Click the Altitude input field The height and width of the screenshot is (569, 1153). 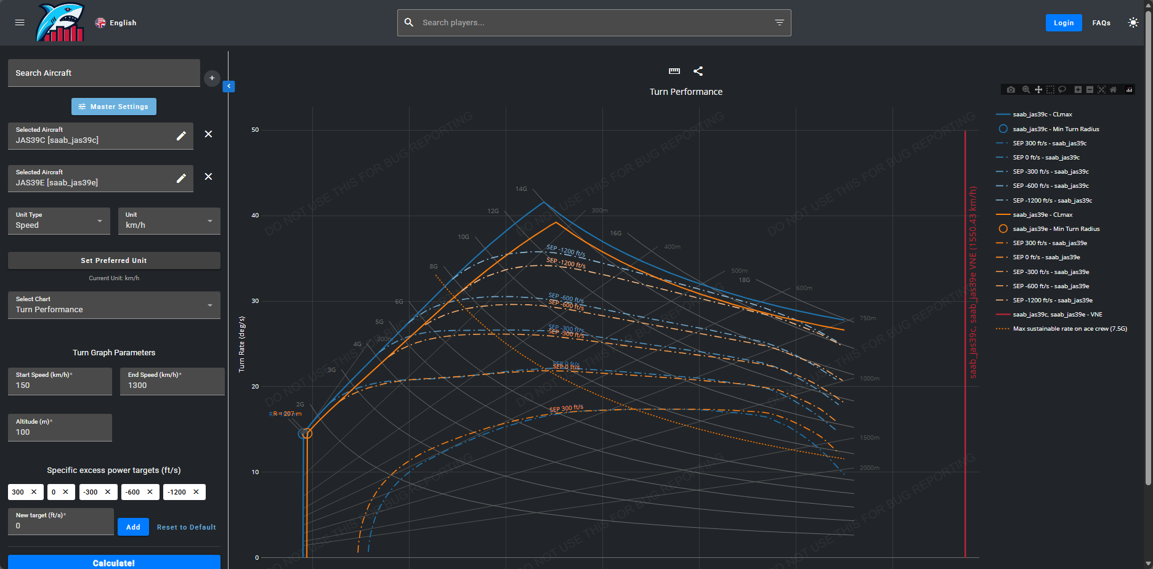pos(60,427)
